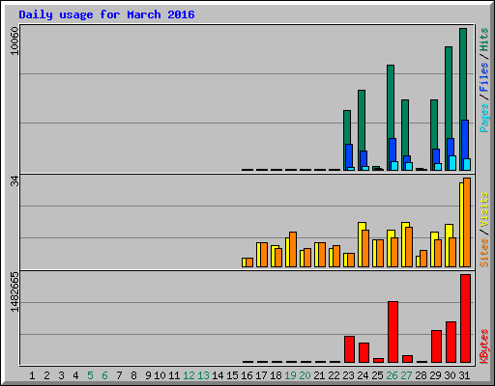Click day label 28 on the x-axis
The height and width of the screenshot is (386, 495).
pos(421,375)
